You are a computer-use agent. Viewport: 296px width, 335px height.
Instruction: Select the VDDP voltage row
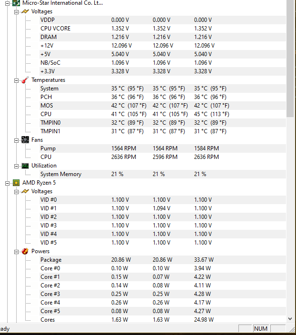click(x=163, y=20)
